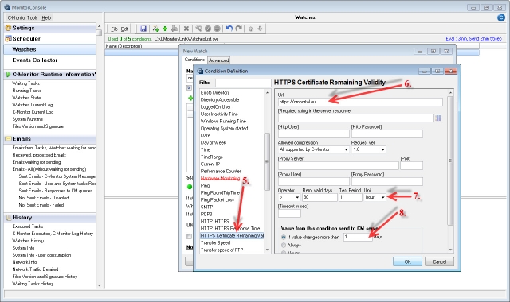Click the new watch wizard wand icon
This screenshot has height=302, width=510.
(x=156, y=29)
